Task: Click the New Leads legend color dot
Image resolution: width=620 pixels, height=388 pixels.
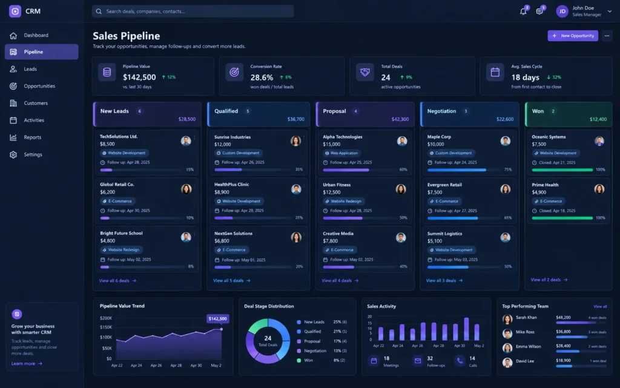Action: (x=299, y=322)
